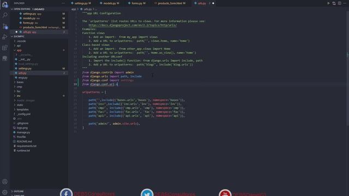Expand the templates folder
The width and height of the screenshot is (349, 196).
[15, 109]
